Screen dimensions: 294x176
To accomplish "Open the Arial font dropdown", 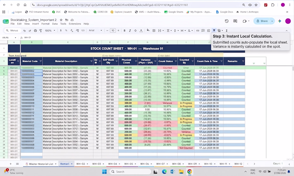I will tap(95, 30).
